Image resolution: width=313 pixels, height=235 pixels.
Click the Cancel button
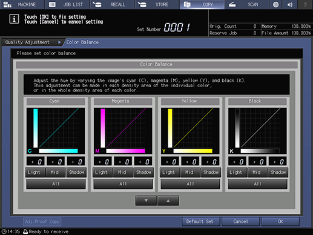click(x=240, y=222)
